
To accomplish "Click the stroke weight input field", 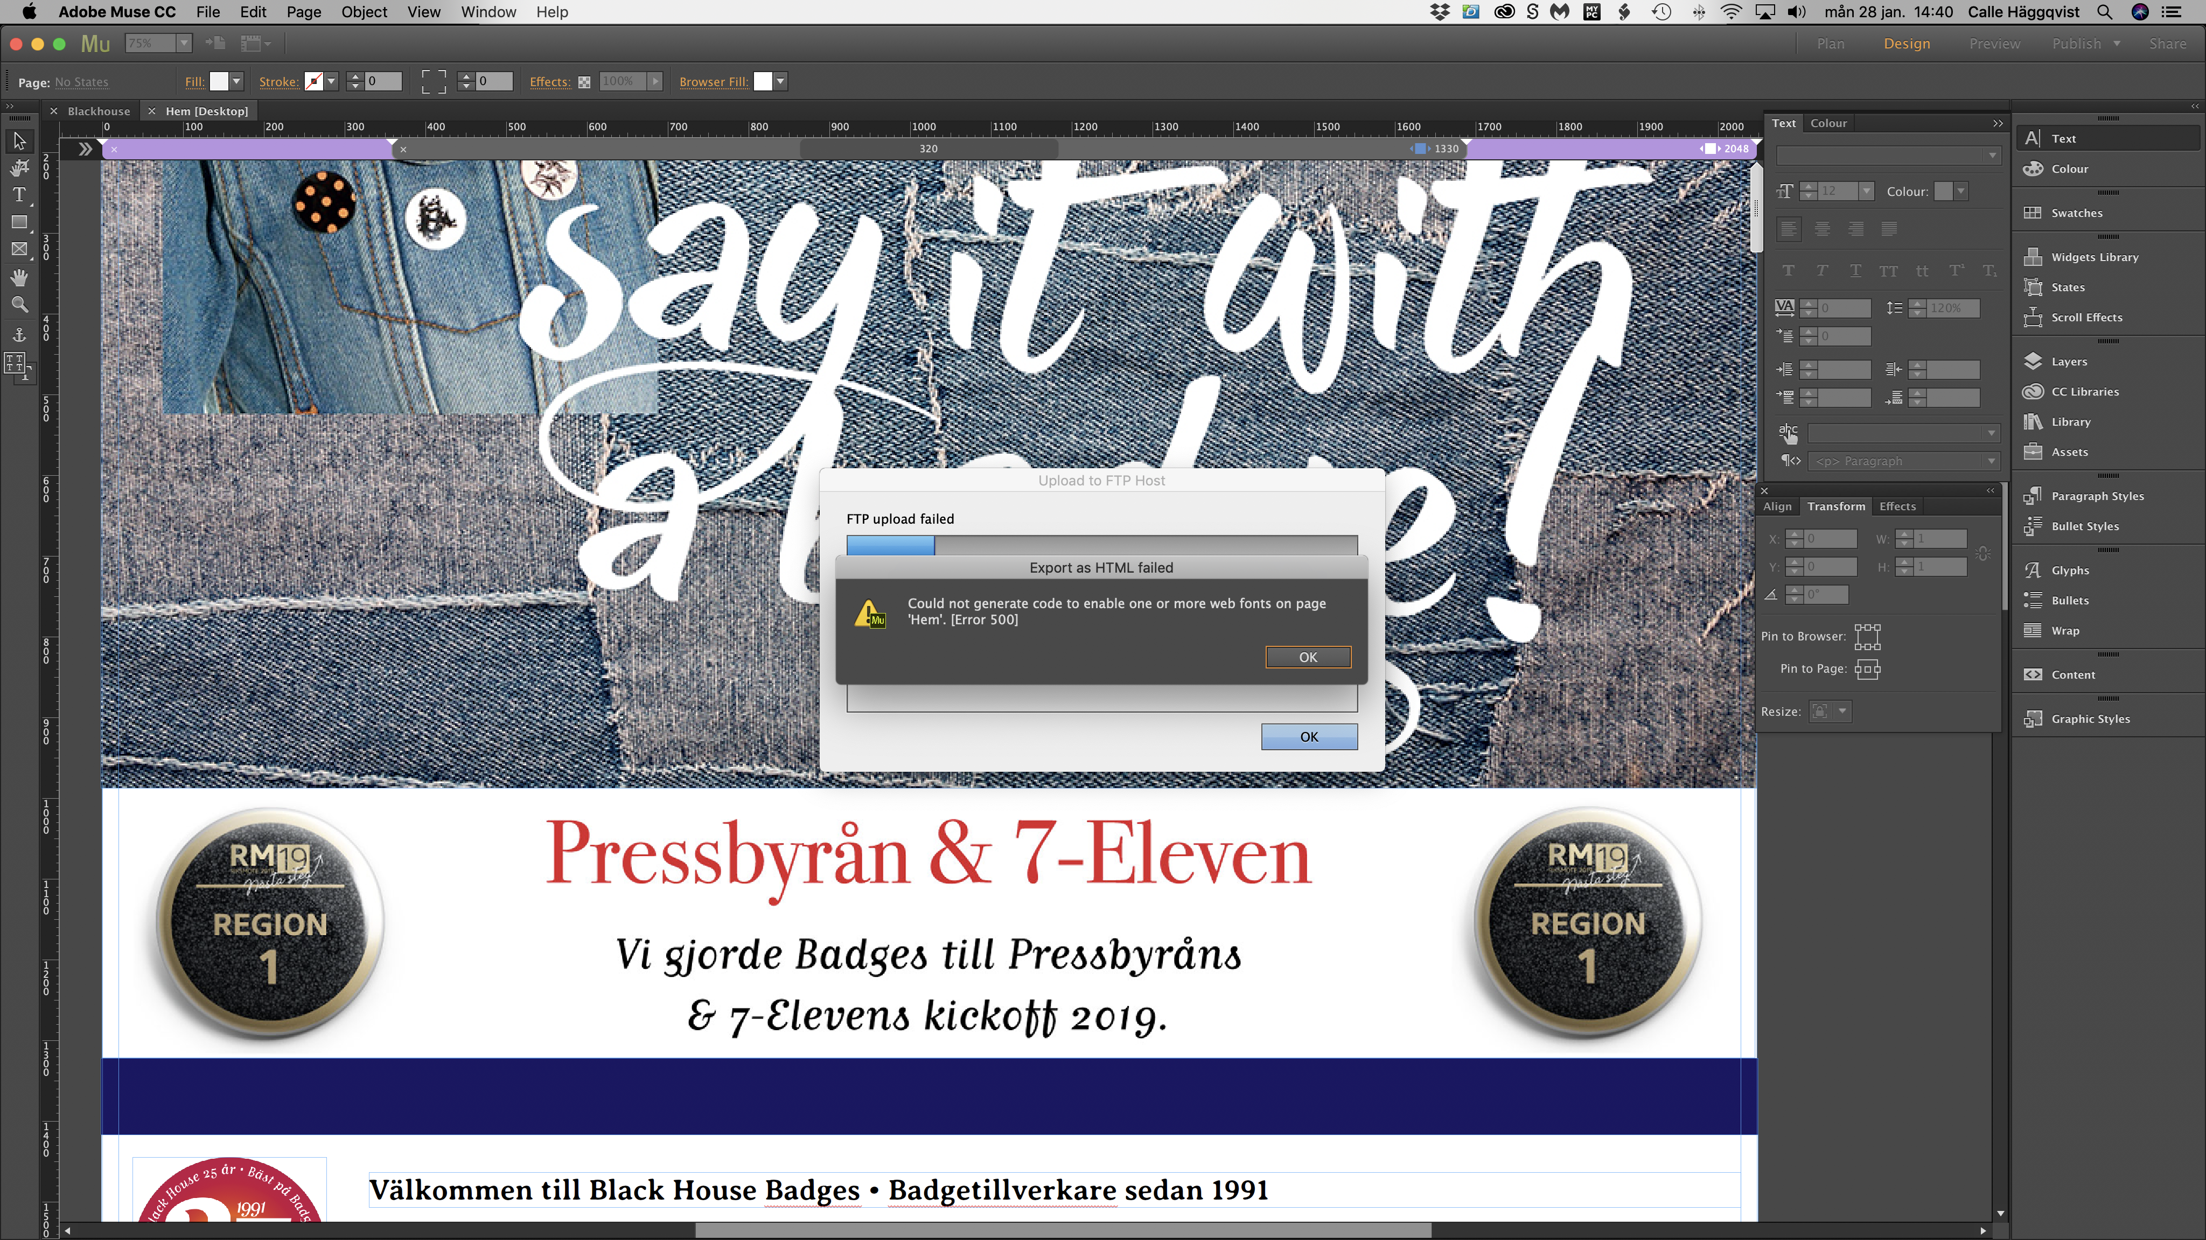I will (x=383, y=81).
